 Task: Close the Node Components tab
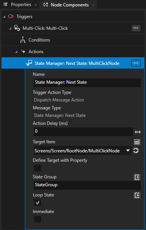93,5
